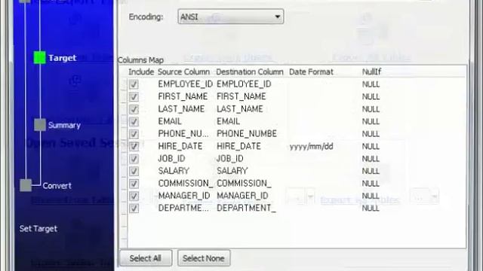Click NULL value in SALARY row
483x271 pixels.
[x=371, y=171]
